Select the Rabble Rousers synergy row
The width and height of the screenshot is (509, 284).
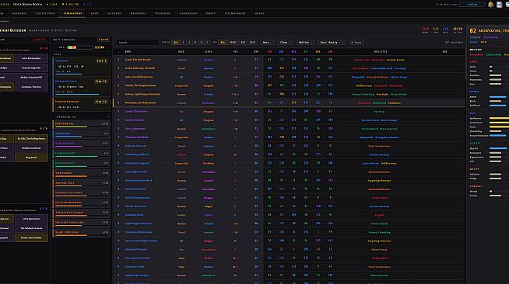[81, 233]
